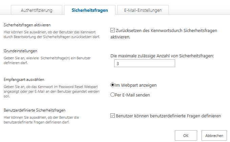Click the description text starting Geben Sie an, wieviele
Viewport: 230px width, 142px height.
(47, 60)
